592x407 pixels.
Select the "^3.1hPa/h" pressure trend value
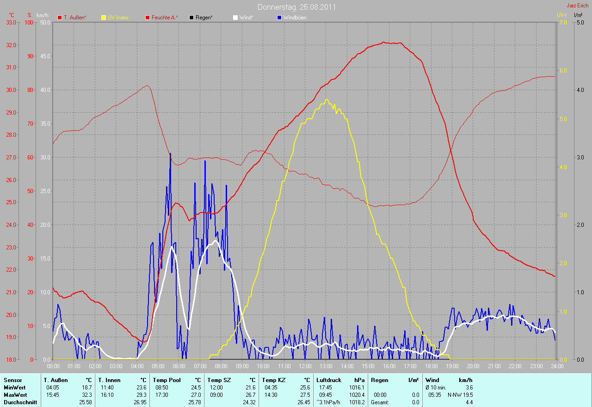(329, 402)
